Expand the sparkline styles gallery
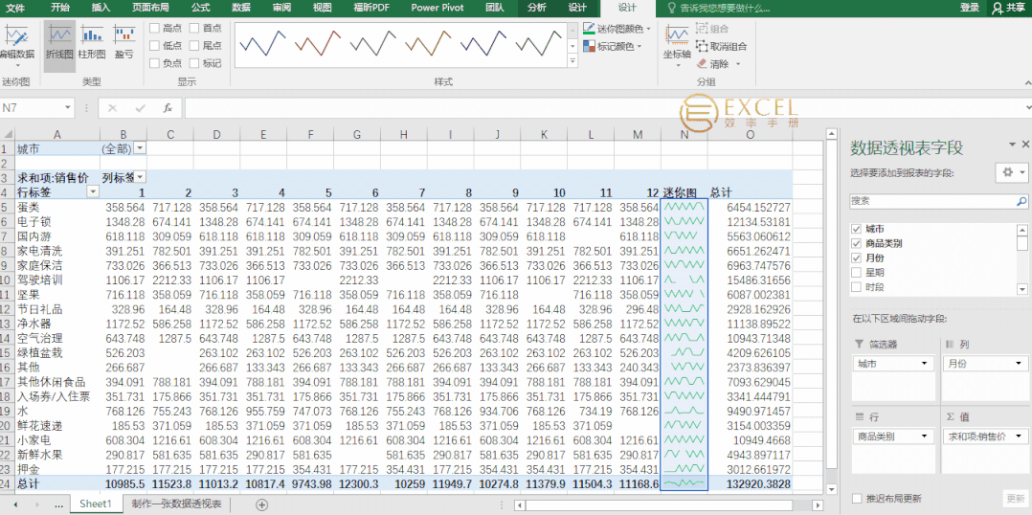The width and height of the screenshot is (1032, 515). coord(572,61)
